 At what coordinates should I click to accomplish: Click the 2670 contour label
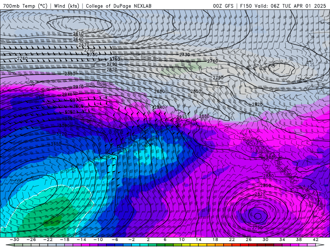click(x=84, y=45)
